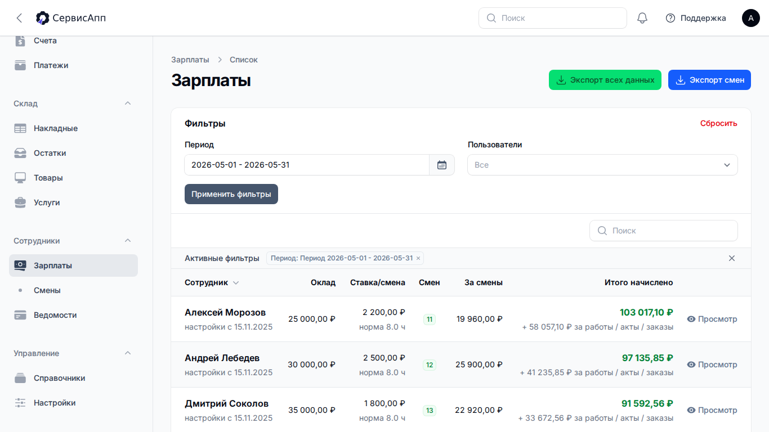Focus the table Поиск field
Screen dimensions: 769x432
click(664, 231)
